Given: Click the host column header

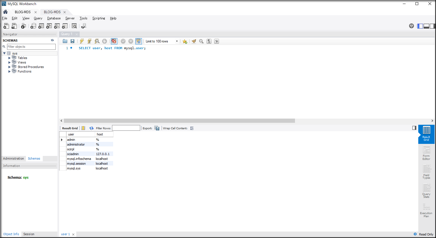Looking at the screenshot, I should pyautogui.click(x=104, y=134).
